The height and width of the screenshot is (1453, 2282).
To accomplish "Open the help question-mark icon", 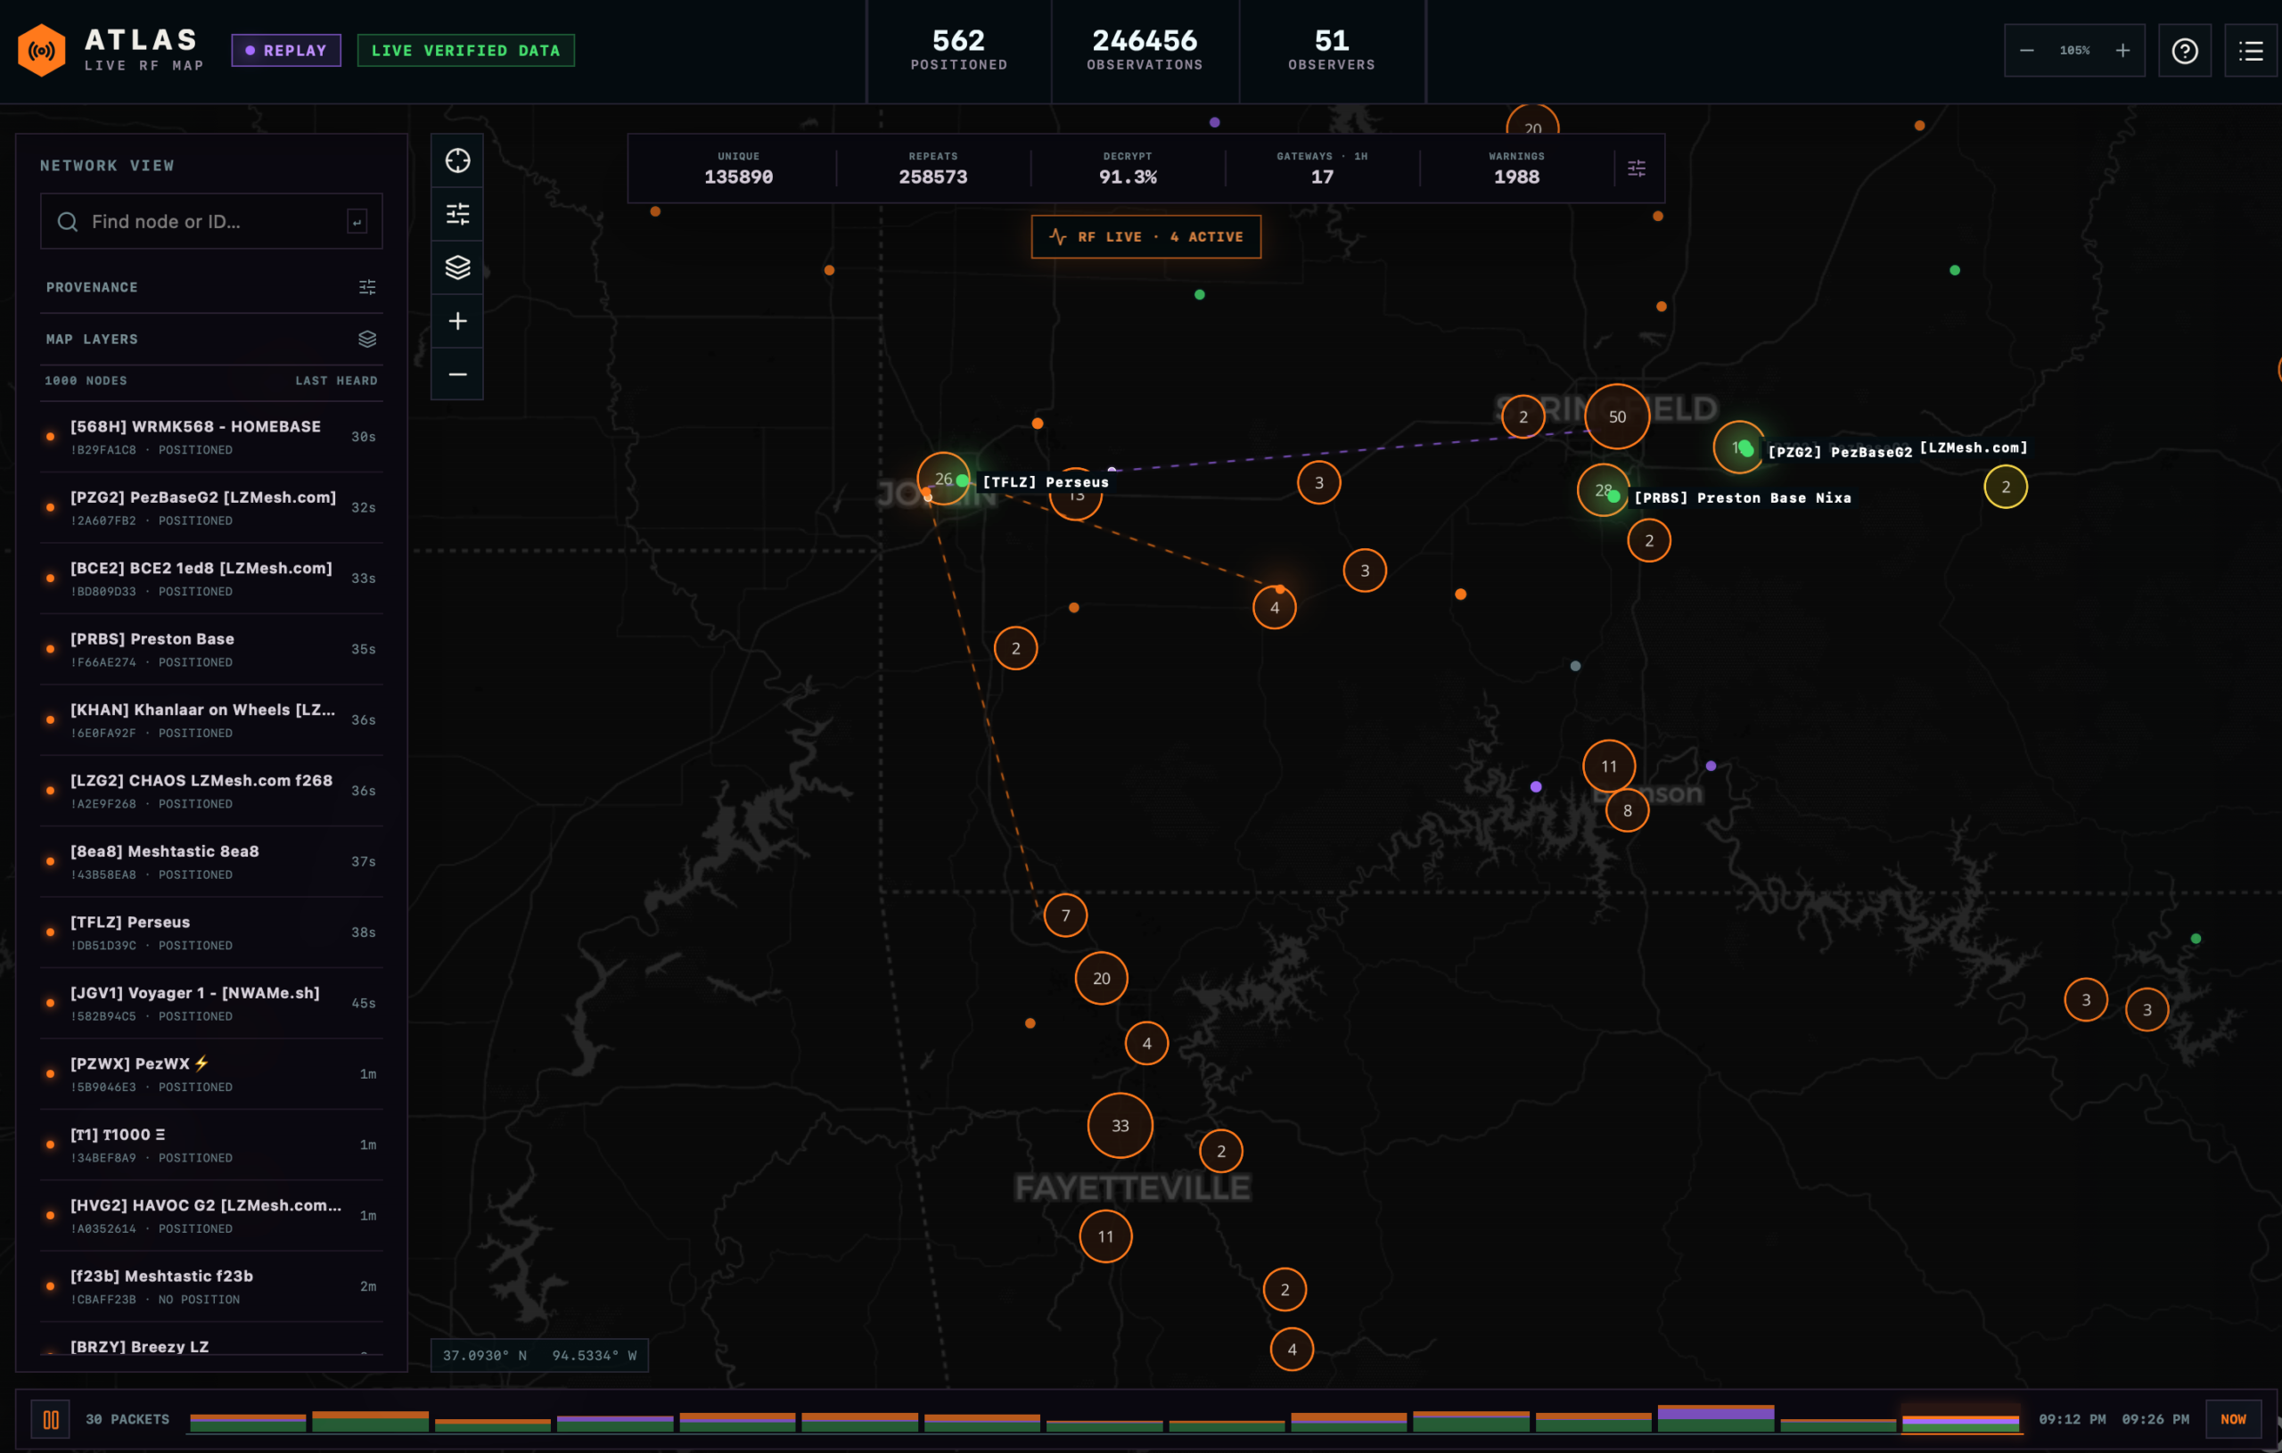I will coord(2184,50).
